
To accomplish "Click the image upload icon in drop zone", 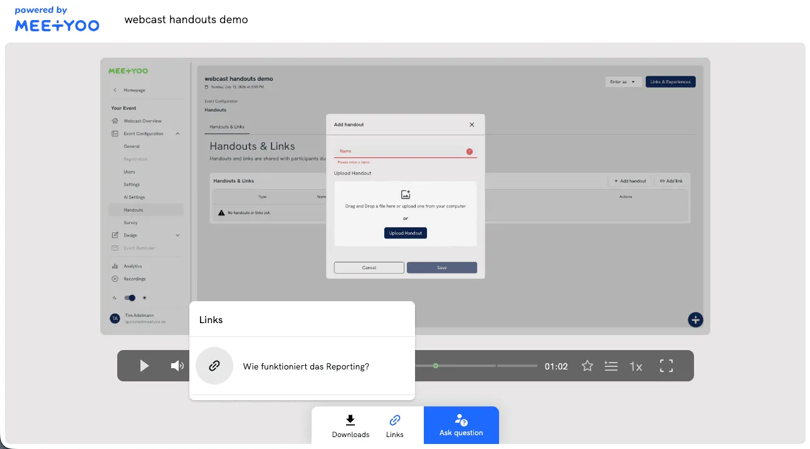I will coord(406,195).
